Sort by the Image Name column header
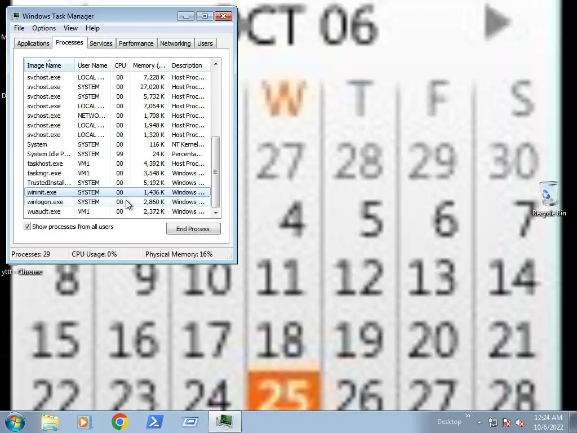 (50, 65)
